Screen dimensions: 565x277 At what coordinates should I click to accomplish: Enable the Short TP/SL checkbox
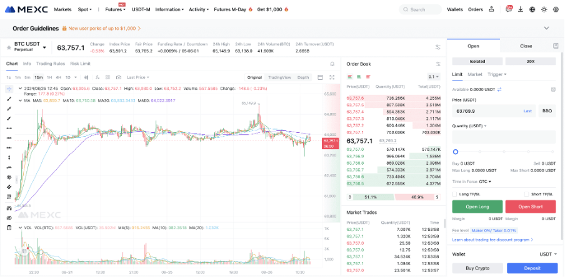[x=527, y=194]
